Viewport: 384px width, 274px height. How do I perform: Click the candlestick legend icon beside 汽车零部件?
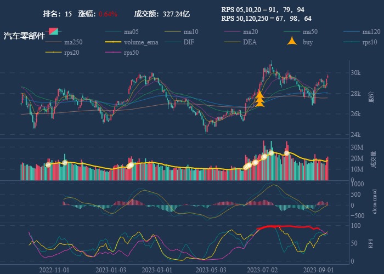54,31
